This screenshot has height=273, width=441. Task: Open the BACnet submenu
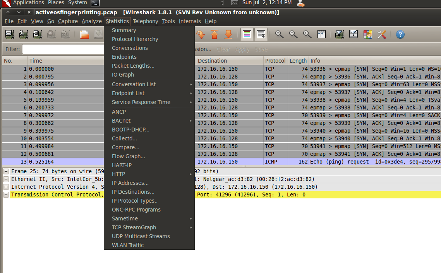pyautogui.click(x=149, y=121)
